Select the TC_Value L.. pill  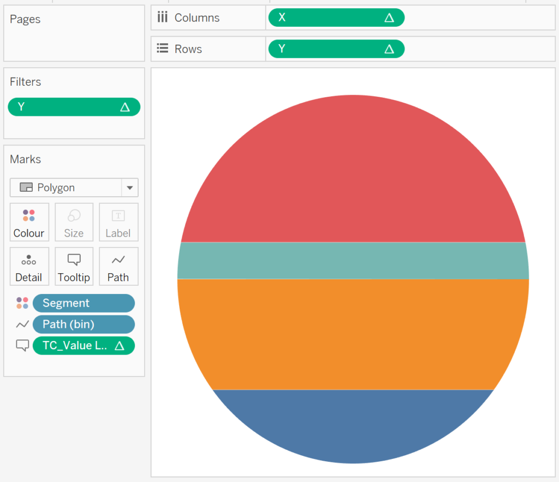pyautogui.click(x=84, y=345)
